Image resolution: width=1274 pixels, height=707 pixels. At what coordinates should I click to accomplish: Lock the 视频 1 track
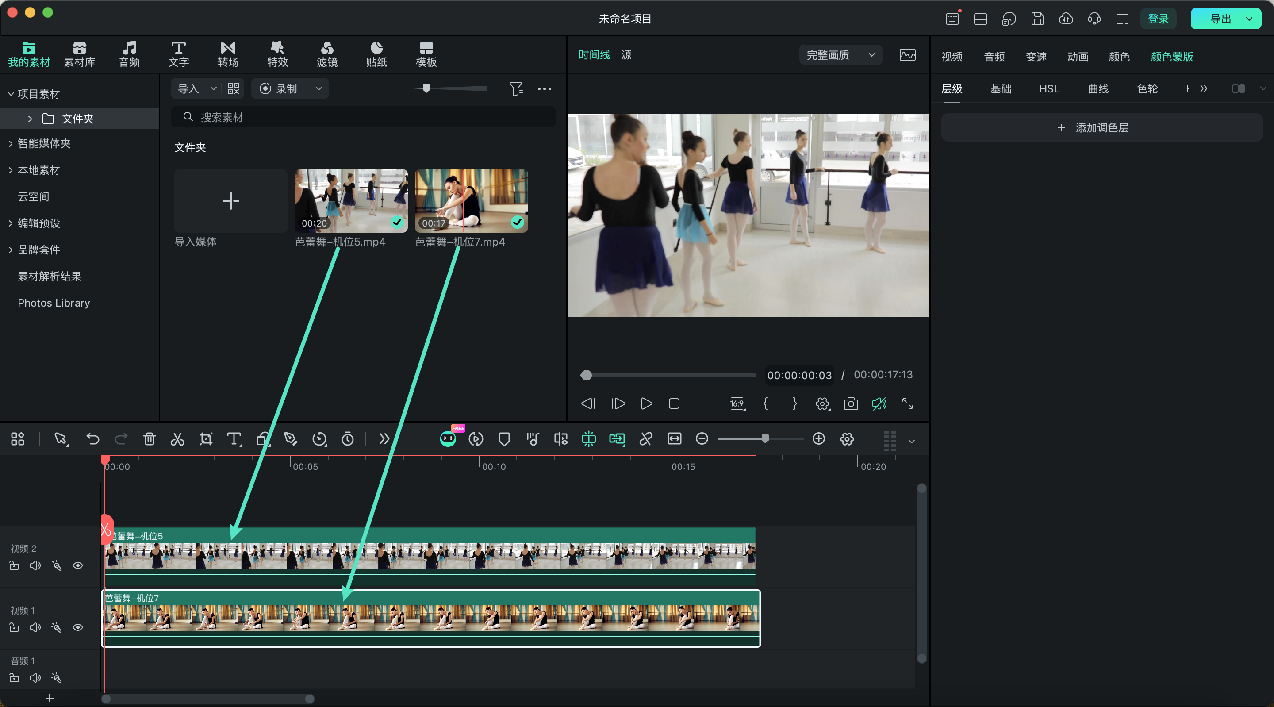[14, 627]
